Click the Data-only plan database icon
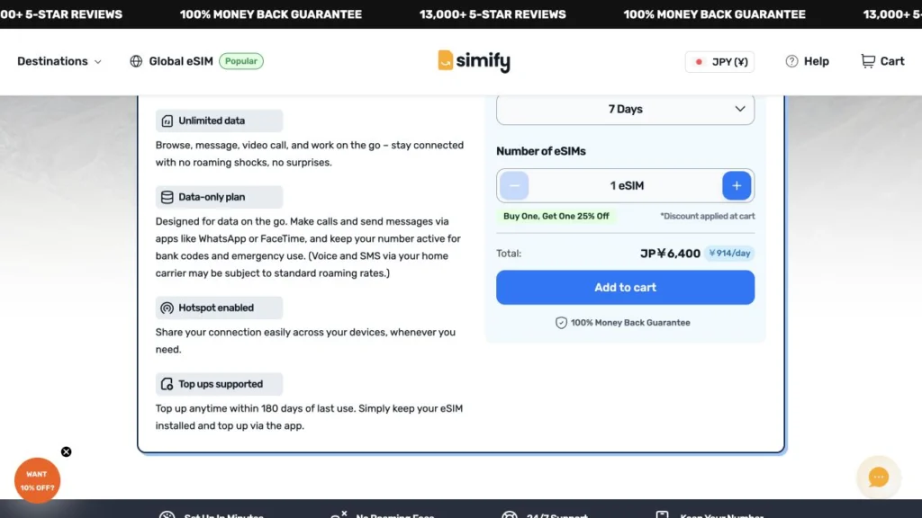The width and height of the screenshot is (922, 518). click(167, 197)
